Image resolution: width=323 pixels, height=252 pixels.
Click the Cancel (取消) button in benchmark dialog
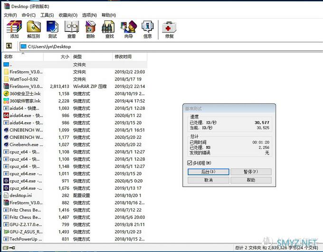(x=208, y=180)
